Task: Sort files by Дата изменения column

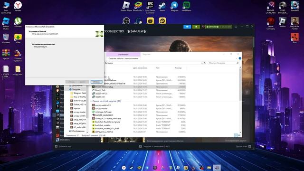Action: (x=140, y=68)
